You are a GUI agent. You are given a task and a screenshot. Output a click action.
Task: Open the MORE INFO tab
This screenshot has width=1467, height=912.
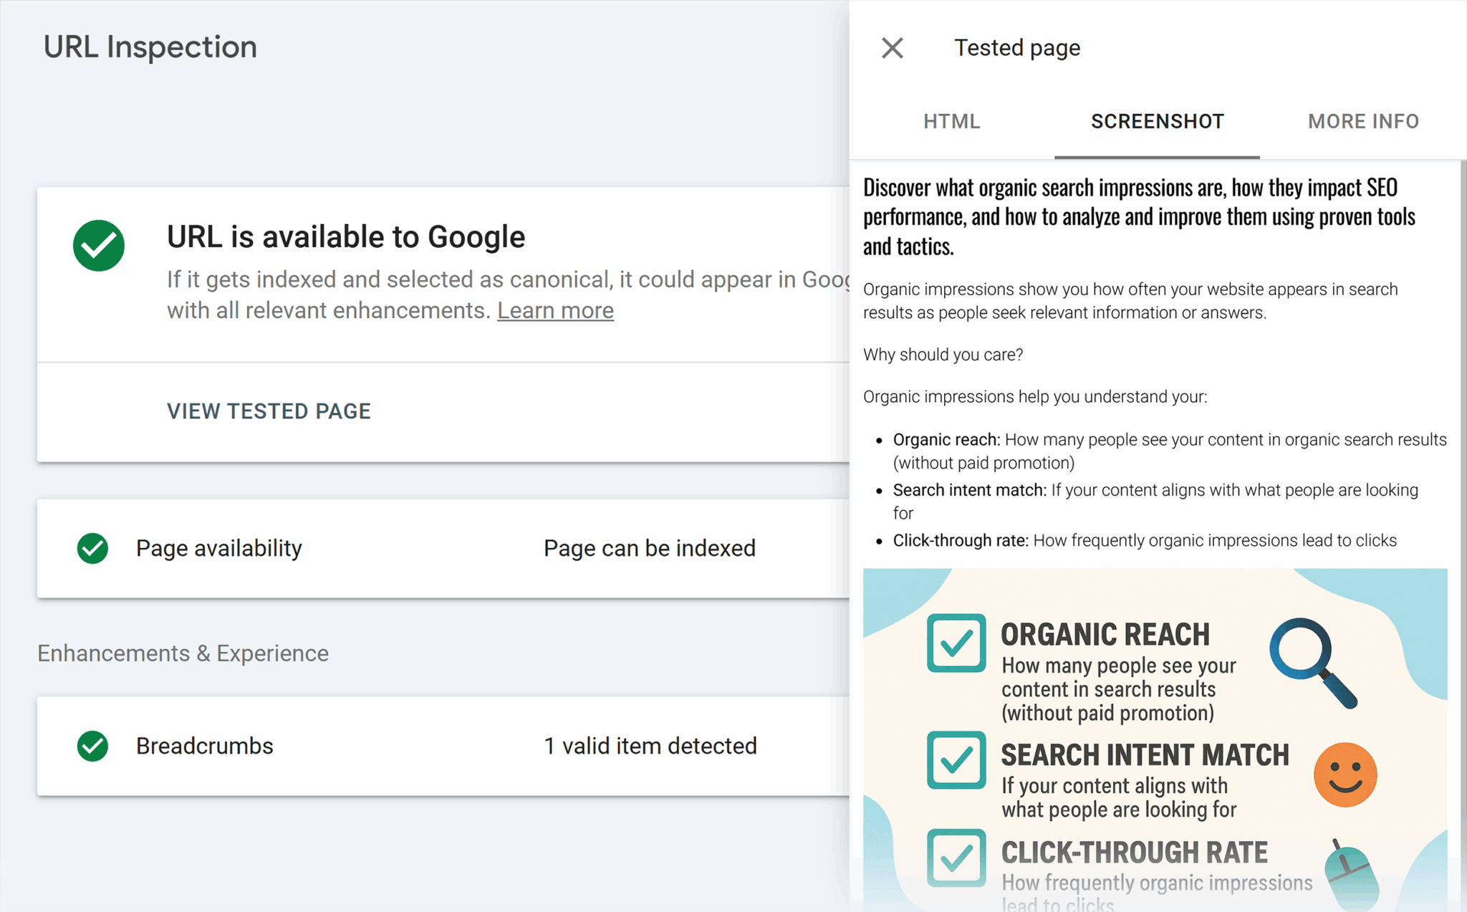1364,121
